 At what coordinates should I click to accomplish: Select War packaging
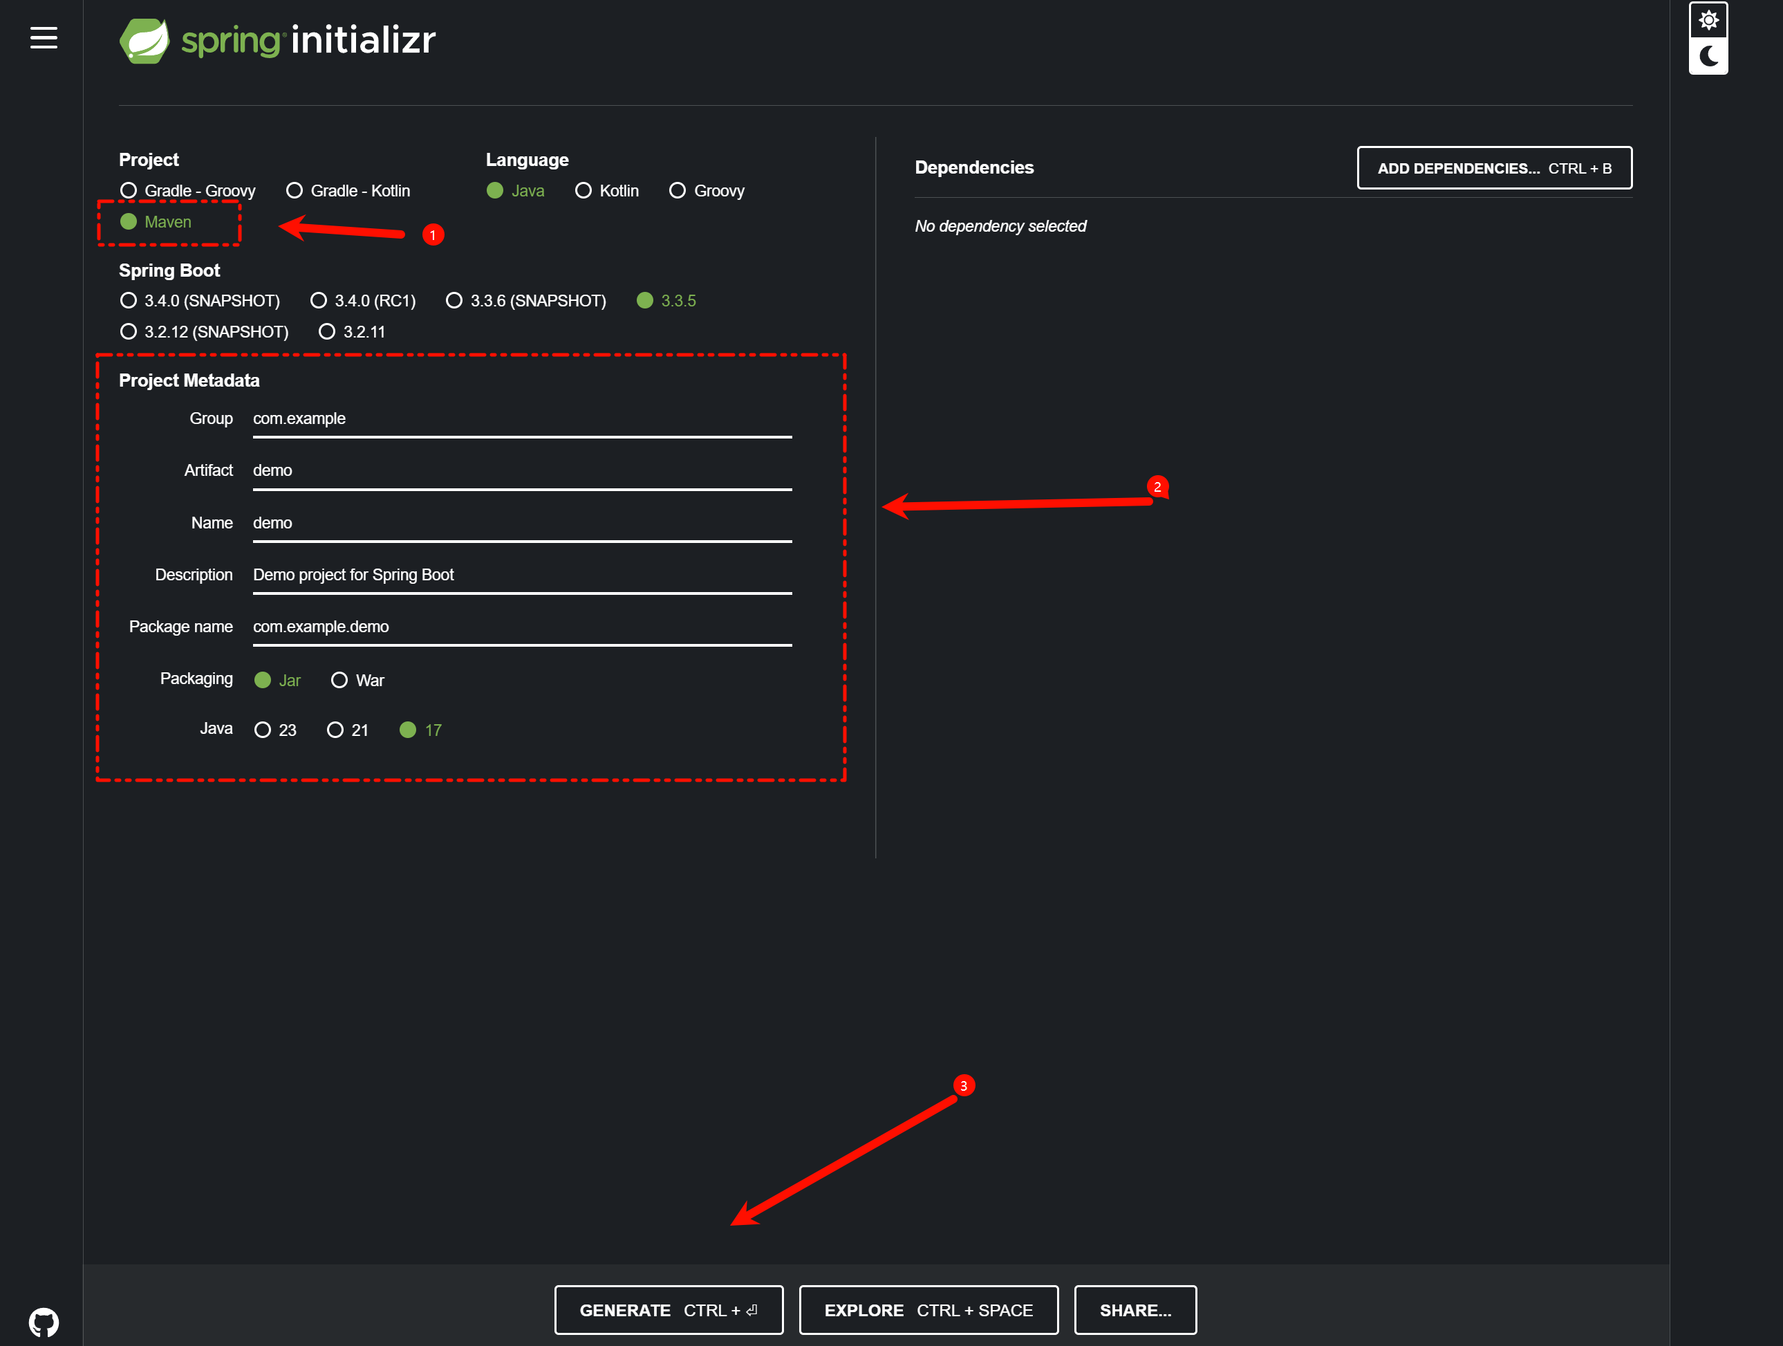coord(358,680)
